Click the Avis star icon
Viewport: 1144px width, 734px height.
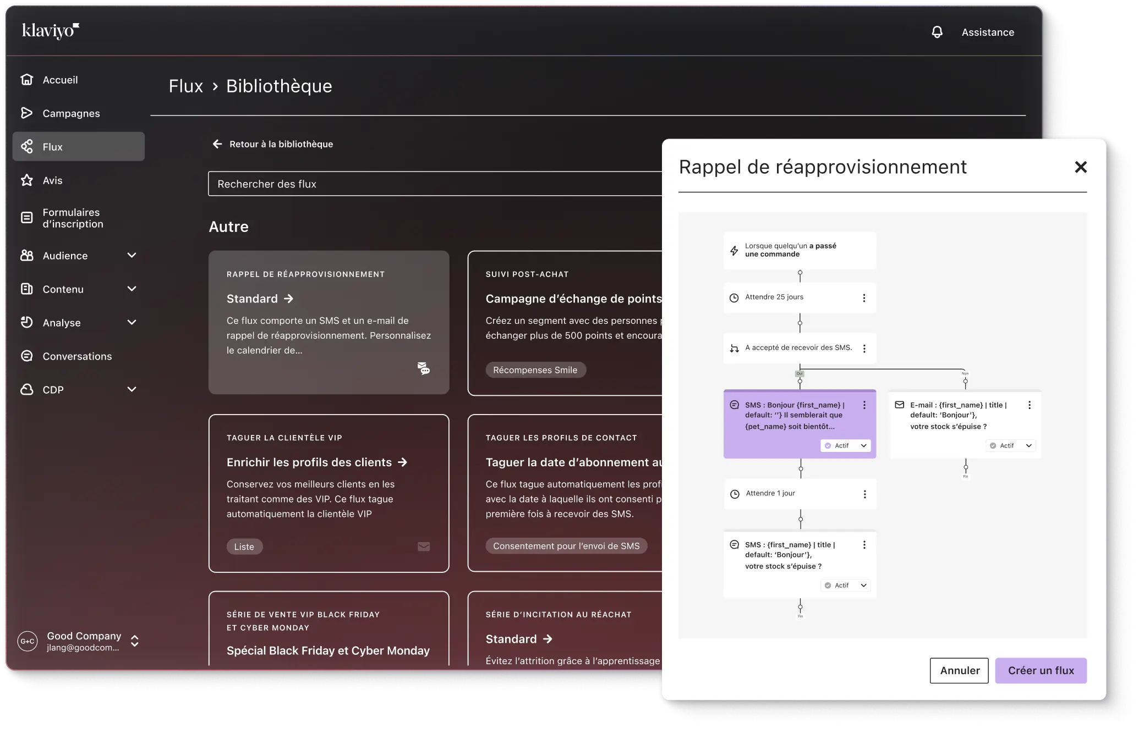click(x=26, y=180)
